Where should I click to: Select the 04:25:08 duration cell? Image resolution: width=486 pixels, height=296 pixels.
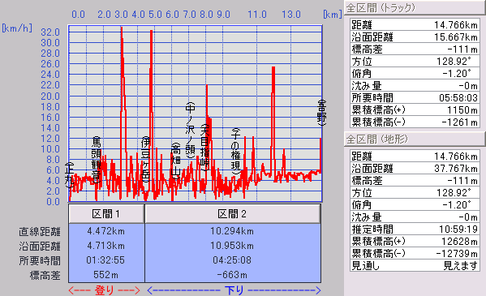click(x=232, y=260)
